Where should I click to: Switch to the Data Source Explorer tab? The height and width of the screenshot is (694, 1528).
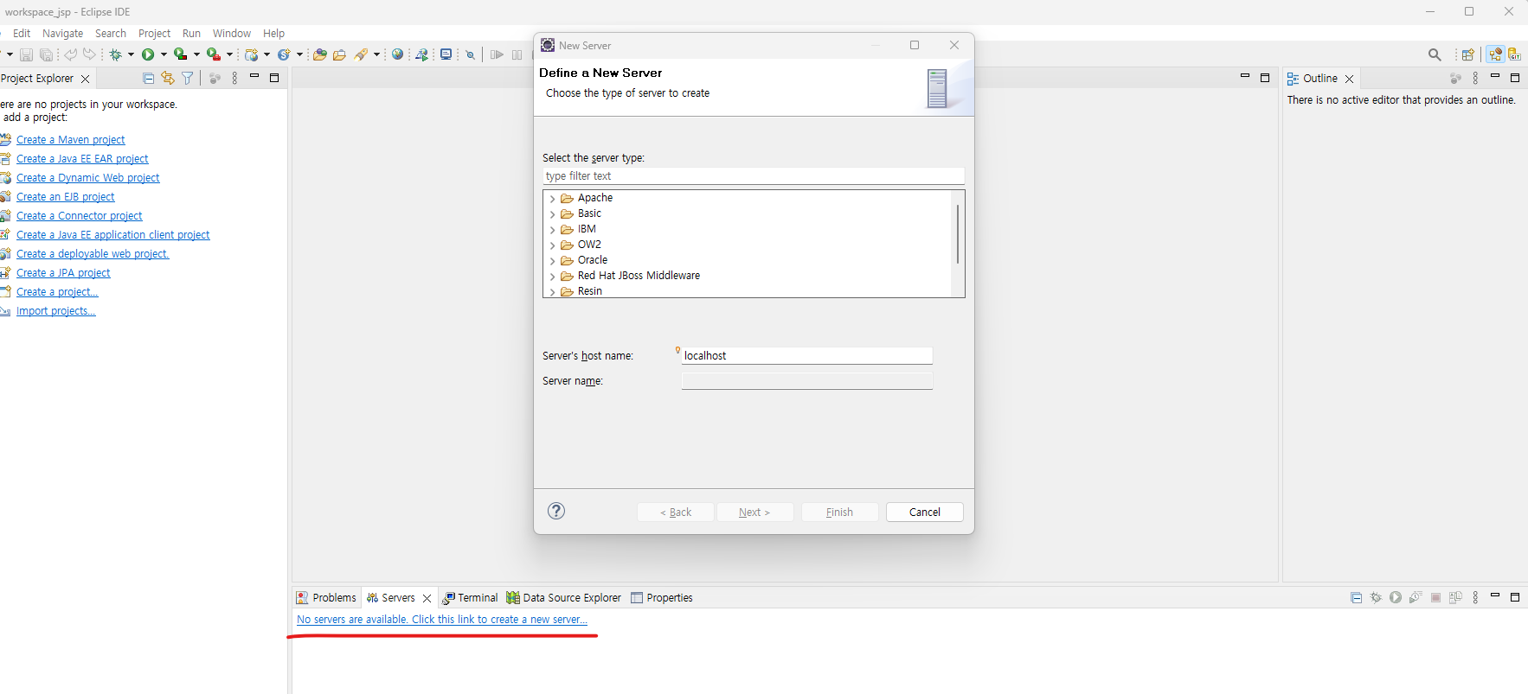[x=563, y=597]
